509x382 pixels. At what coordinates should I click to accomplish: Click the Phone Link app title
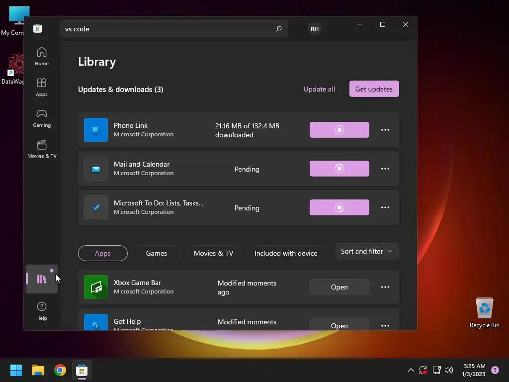coord(131,125)
